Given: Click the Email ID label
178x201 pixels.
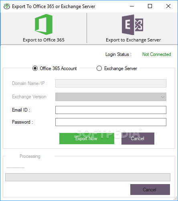Looking at the screenshot, I should [21, 110].
